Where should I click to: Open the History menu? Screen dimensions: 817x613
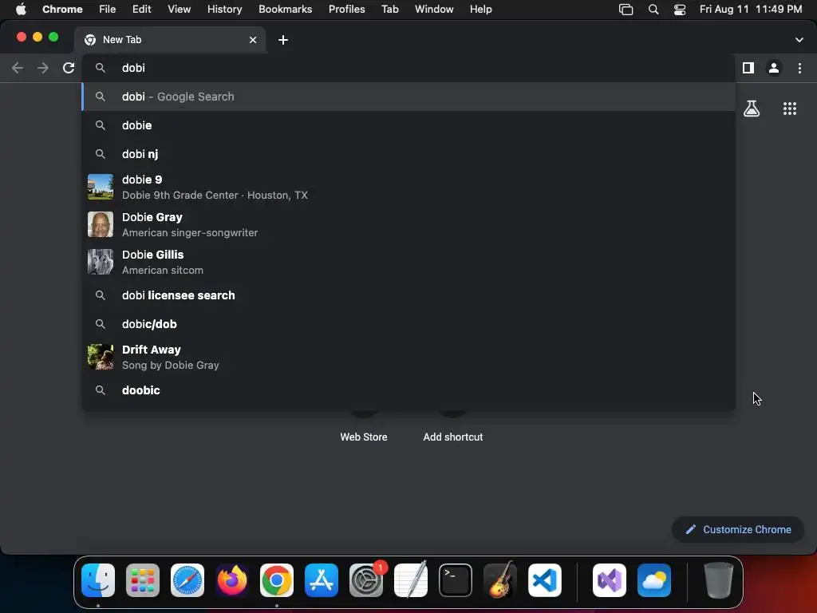pyautogui.click(x=224, y=9)
